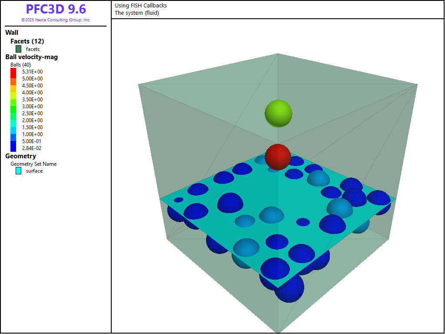This screenshot has width=445, height=334.
Task: Open the Itasca Consulting Group copyright text
Action: click(x=56, y=20)
